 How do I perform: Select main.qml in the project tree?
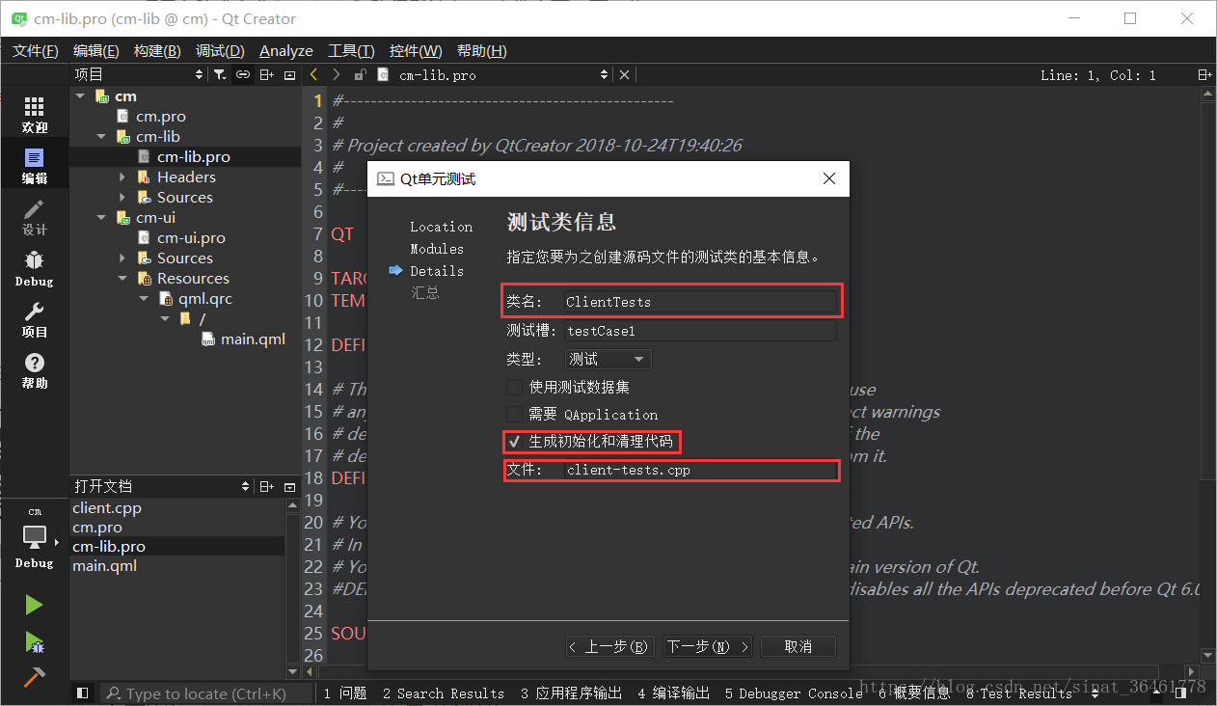click(253, 339)
